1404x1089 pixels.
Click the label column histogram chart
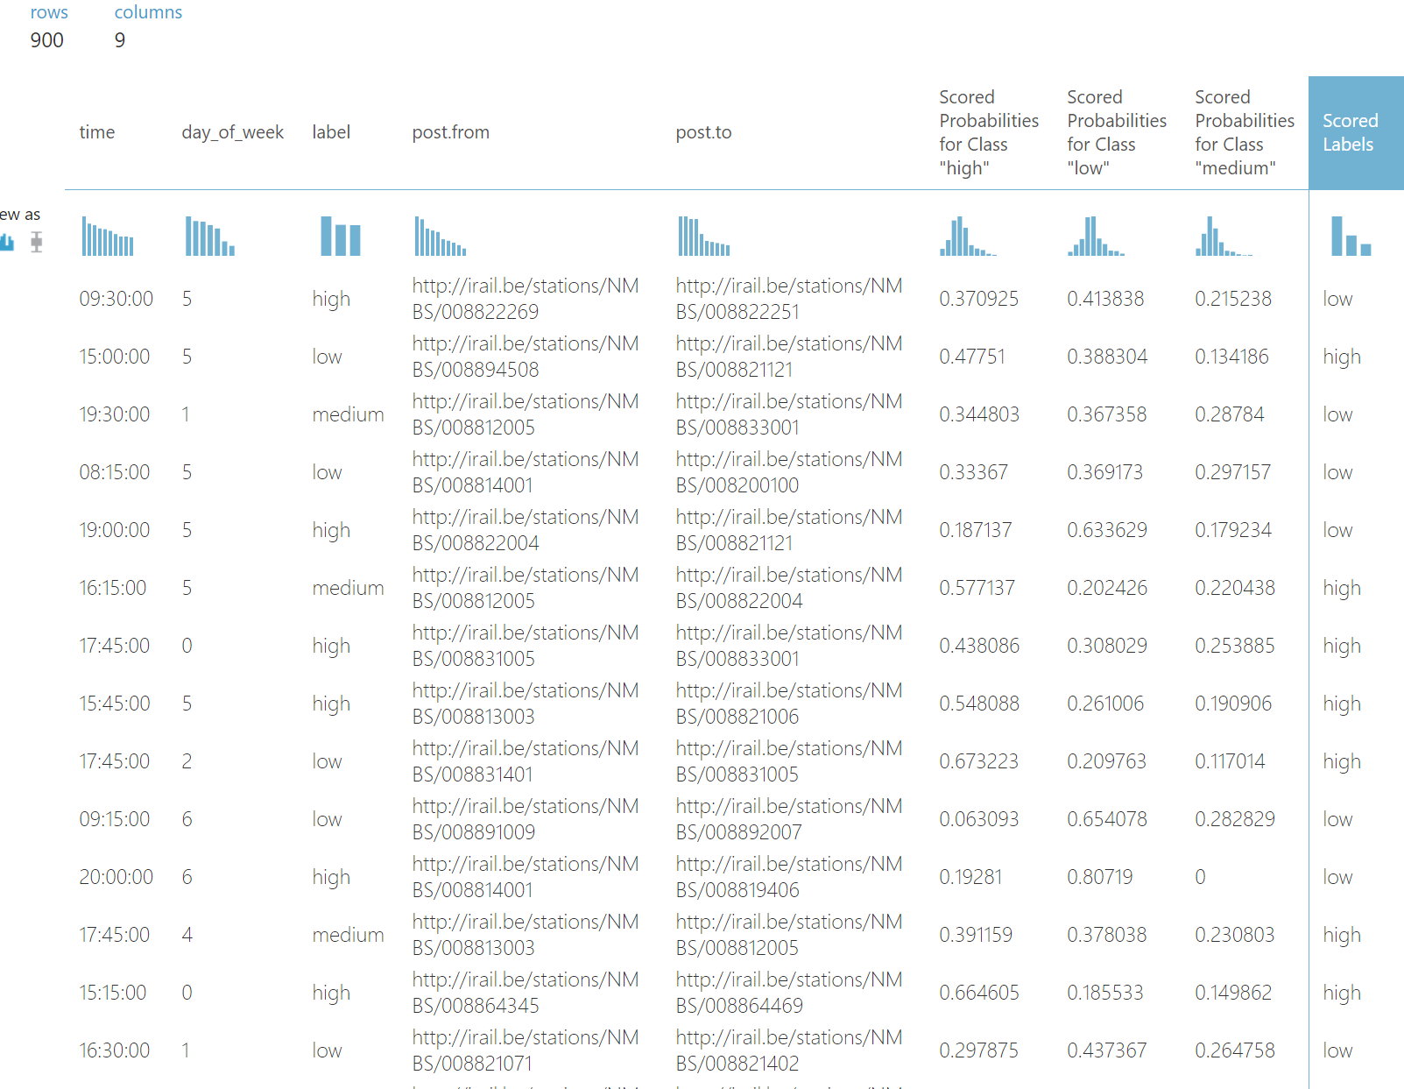pyautogui.click(x=340, y=236)
